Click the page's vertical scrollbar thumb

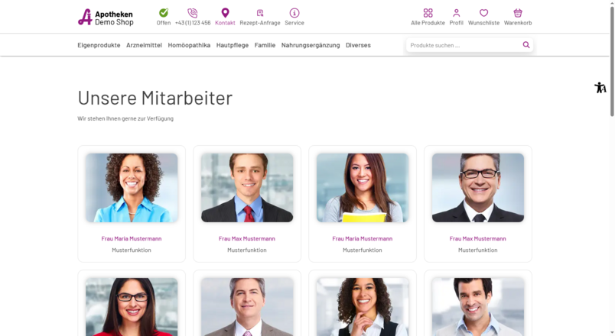coord(612,60)
